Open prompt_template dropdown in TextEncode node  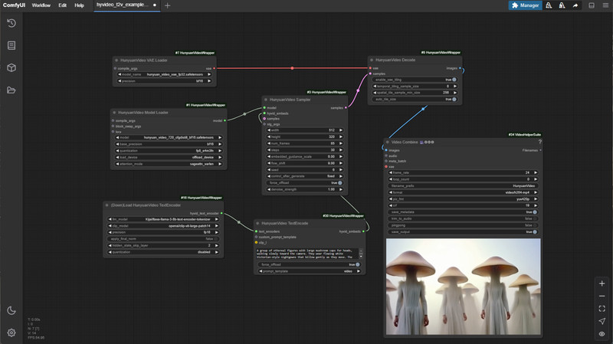coord(310,271)
